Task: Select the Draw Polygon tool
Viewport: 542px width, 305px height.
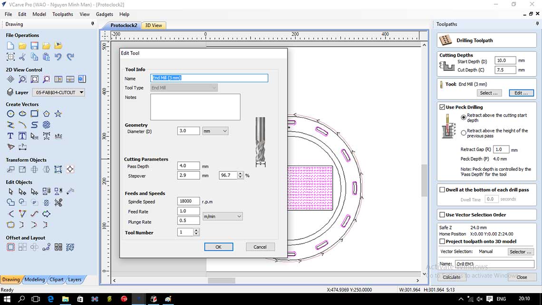Action: click(46, 114)
